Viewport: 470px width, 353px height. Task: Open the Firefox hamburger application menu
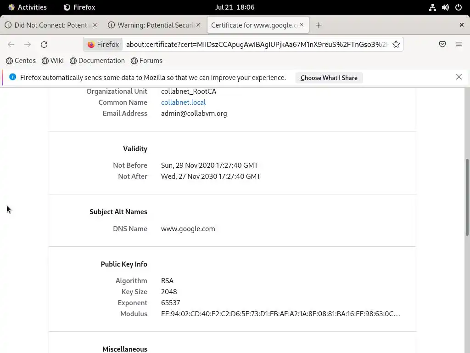click(x=459, y=45)
